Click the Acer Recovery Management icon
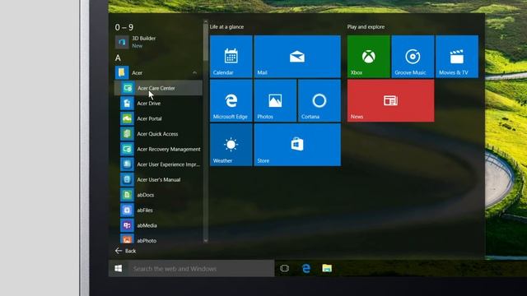 tap(127, 149)
